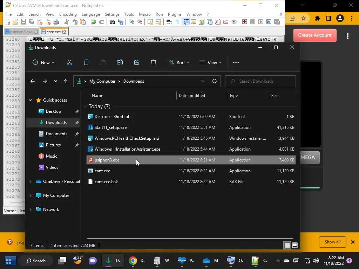
Task: Select WindowsPCHealthCheckSetup.msi file
Action: coord(191,138)
